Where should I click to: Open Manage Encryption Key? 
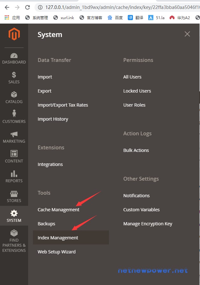click(x=148, y=224)
